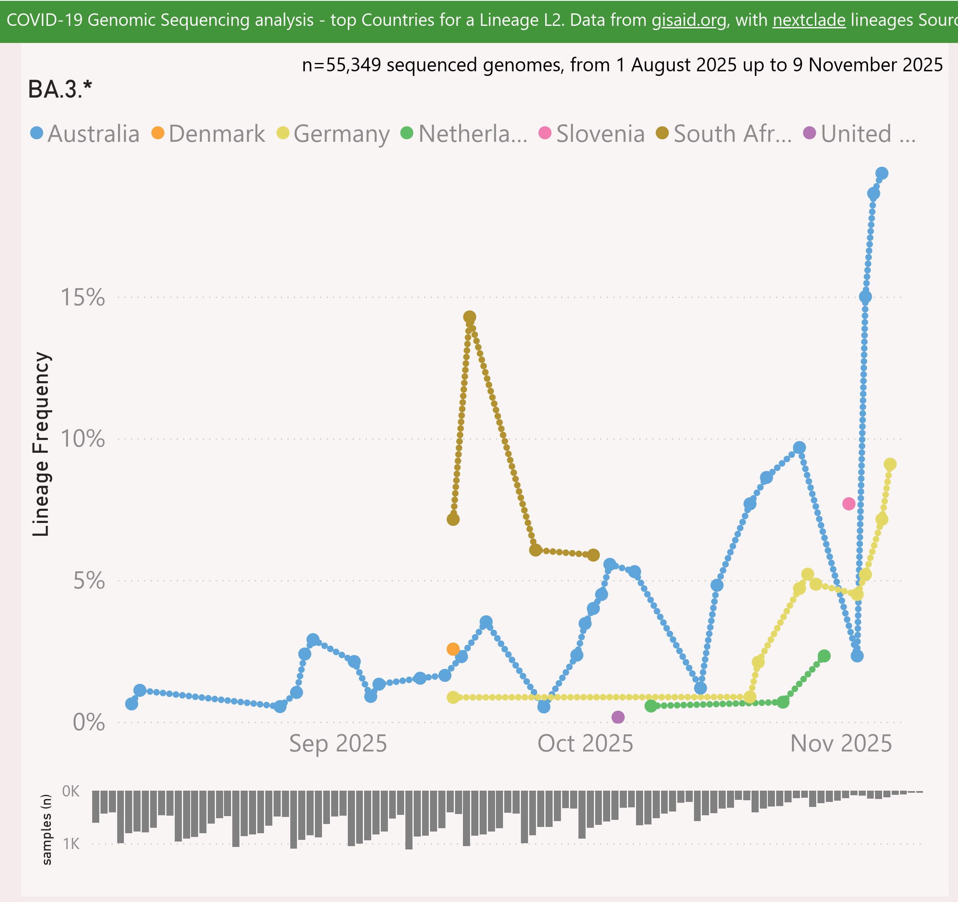Click the gisaid.org link in header

689,20
